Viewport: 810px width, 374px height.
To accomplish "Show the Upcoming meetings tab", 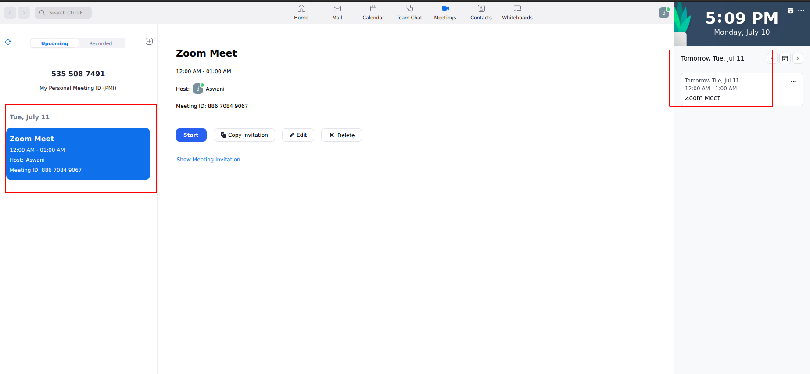I will point(55,43).
